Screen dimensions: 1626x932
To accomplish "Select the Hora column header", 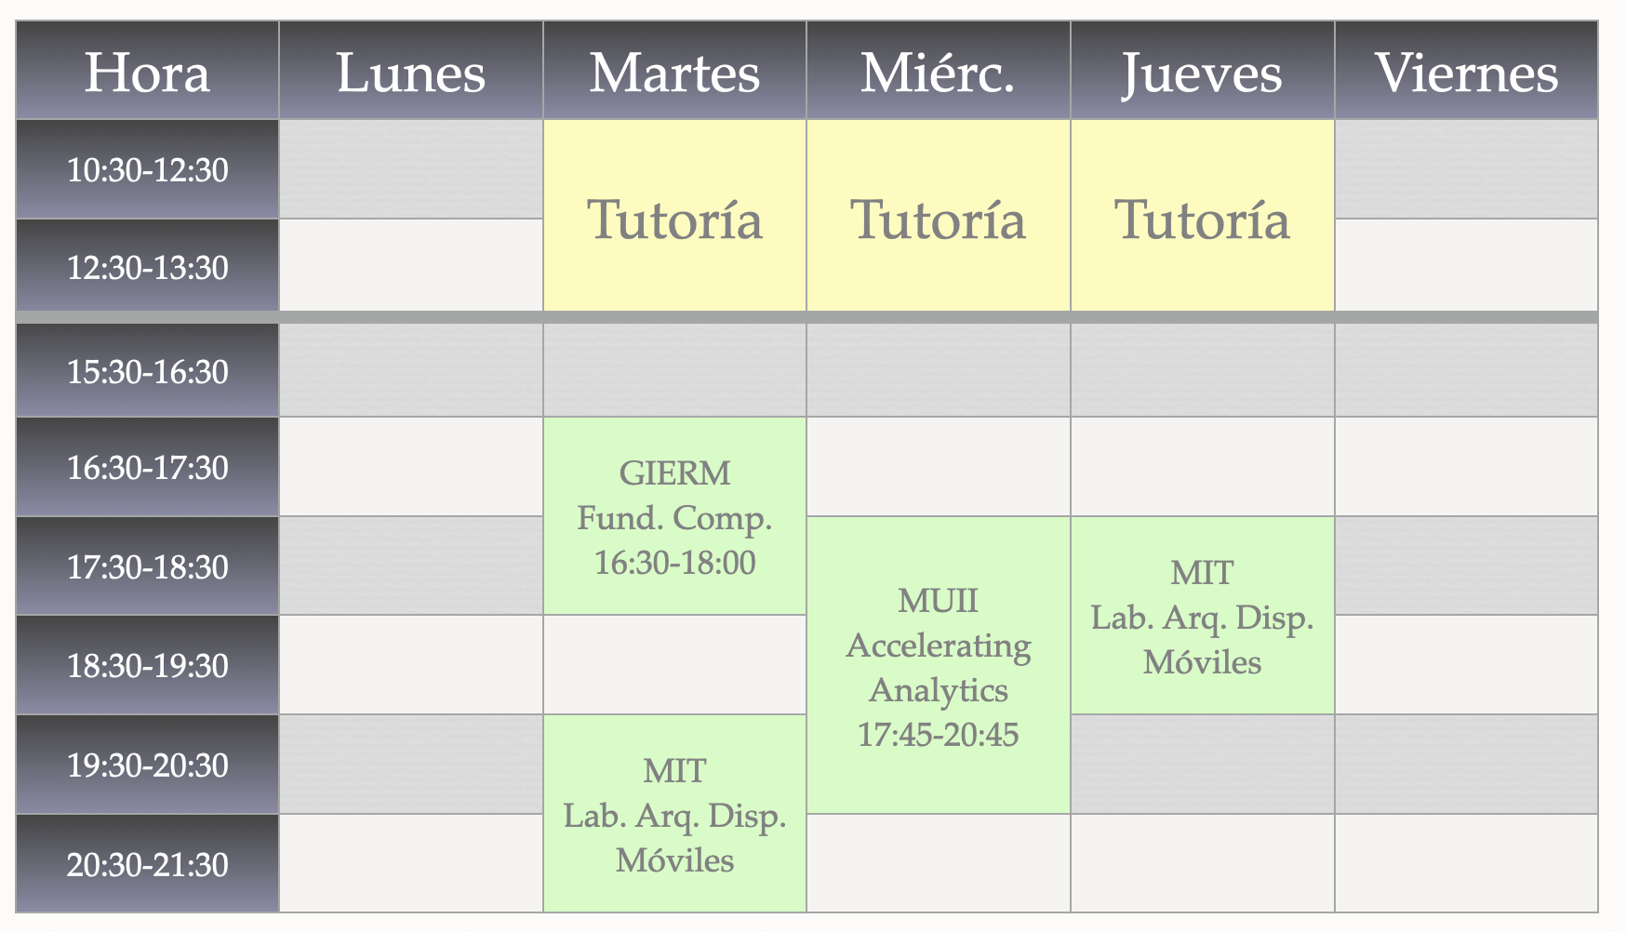I will 147,71.
